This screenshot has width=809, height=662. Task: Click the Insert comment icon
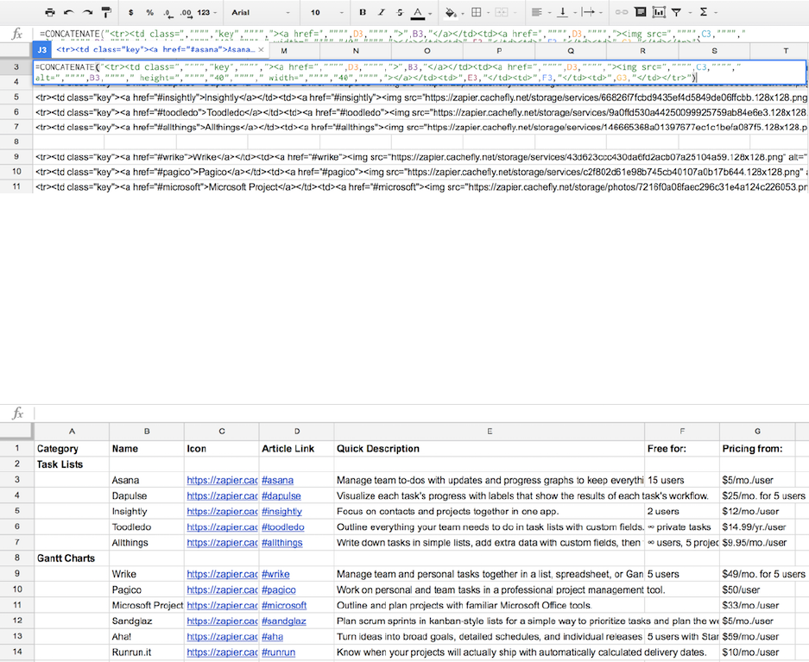coord(641,12)
